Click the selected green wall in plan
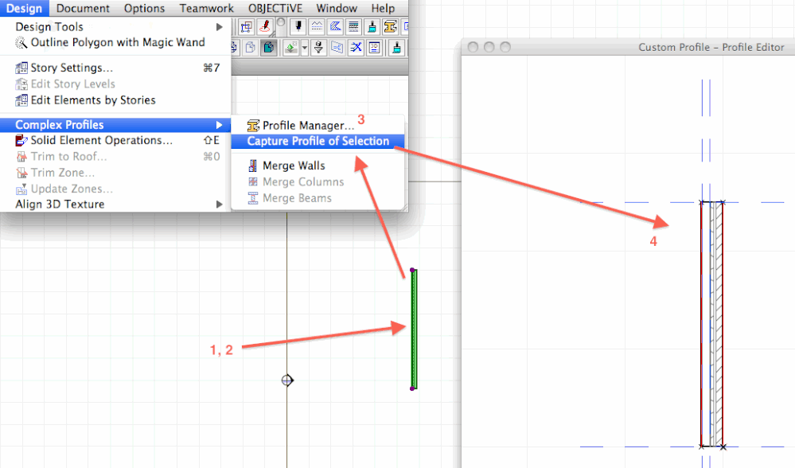795x468 pixels. (x=413, y=329)
